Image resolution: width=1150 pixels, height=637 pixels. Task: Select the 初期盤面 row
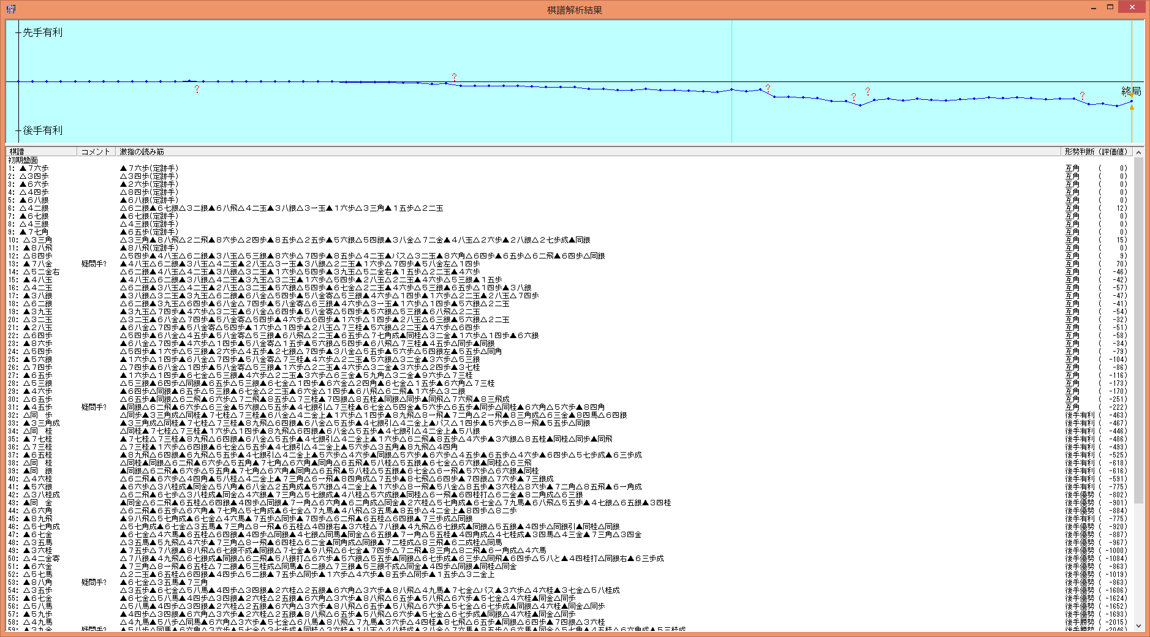point(23,160)
